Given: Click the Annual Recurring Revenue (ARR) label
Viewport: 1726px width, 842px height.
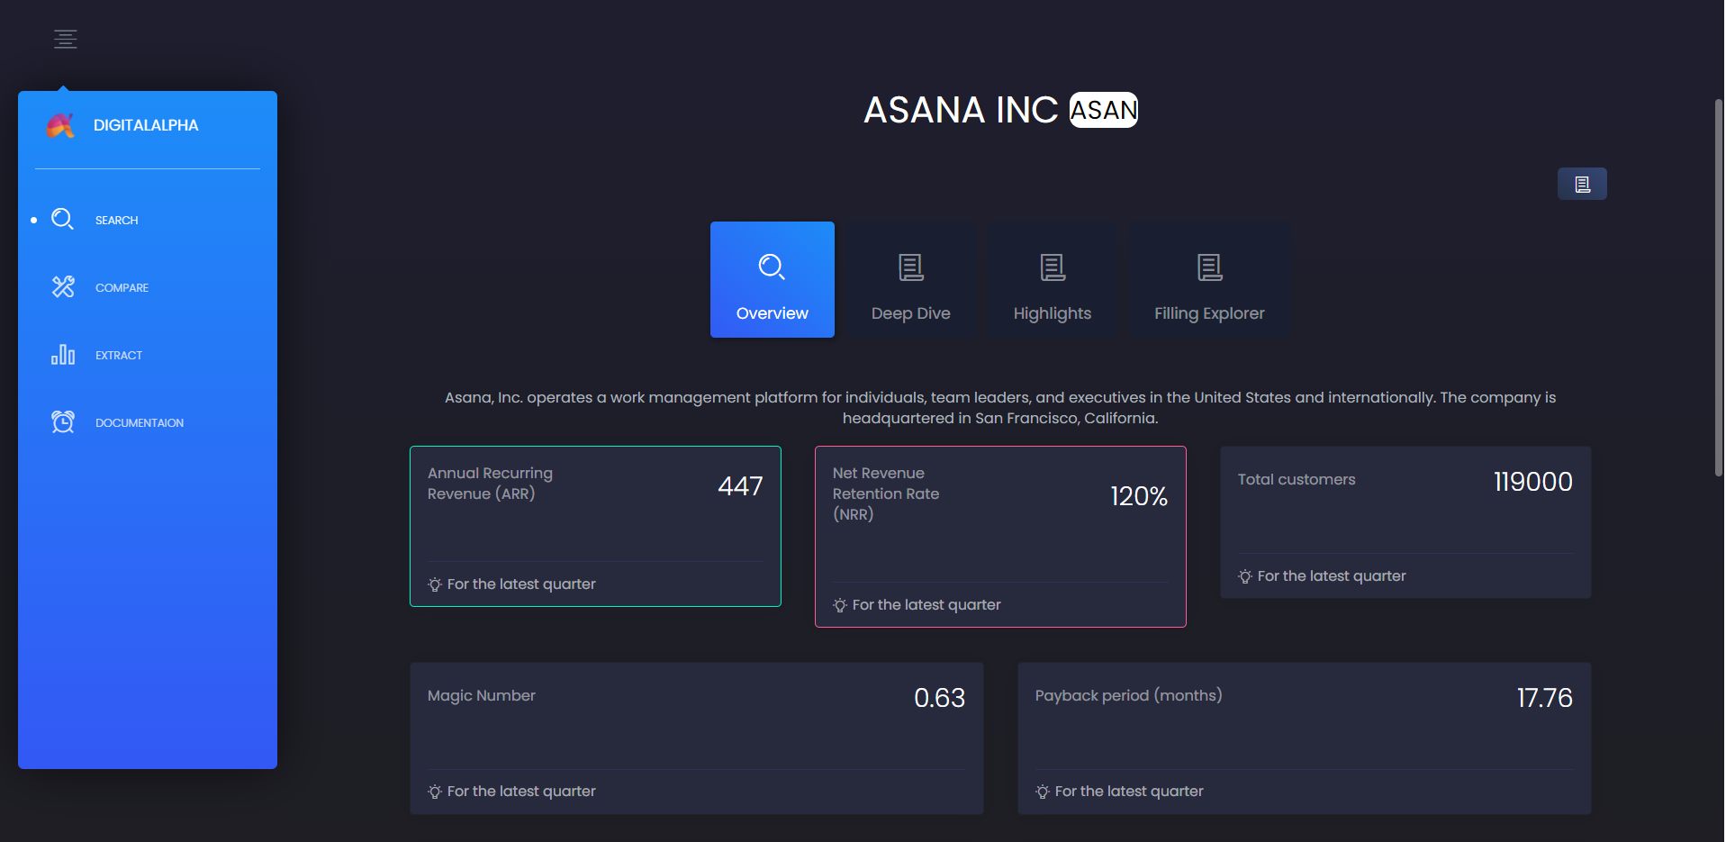Looking at the screenshot, I should (490, 484).
